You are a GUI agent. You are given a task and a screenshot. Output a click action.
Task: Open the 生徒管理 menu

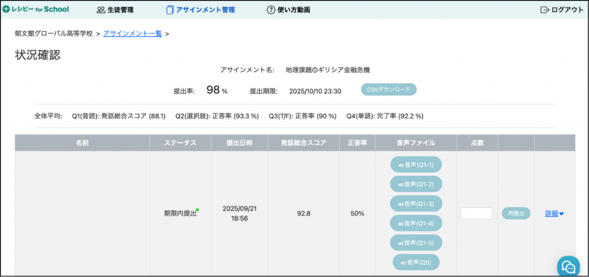[x=115, y=10]
